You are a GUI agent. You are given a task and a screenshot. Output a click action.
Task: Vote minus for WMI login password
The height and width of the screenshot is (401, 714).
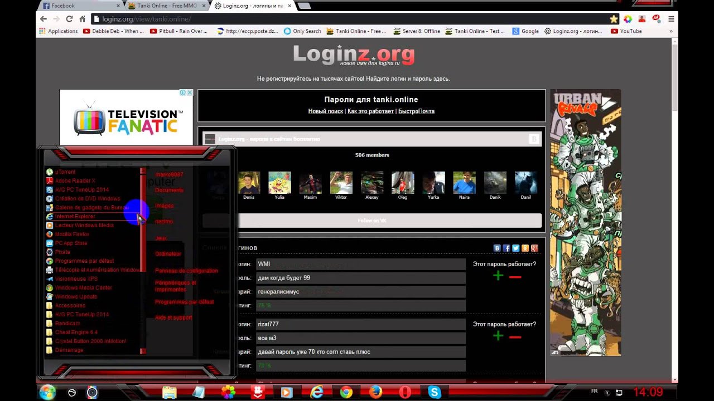tap(515, 277)
